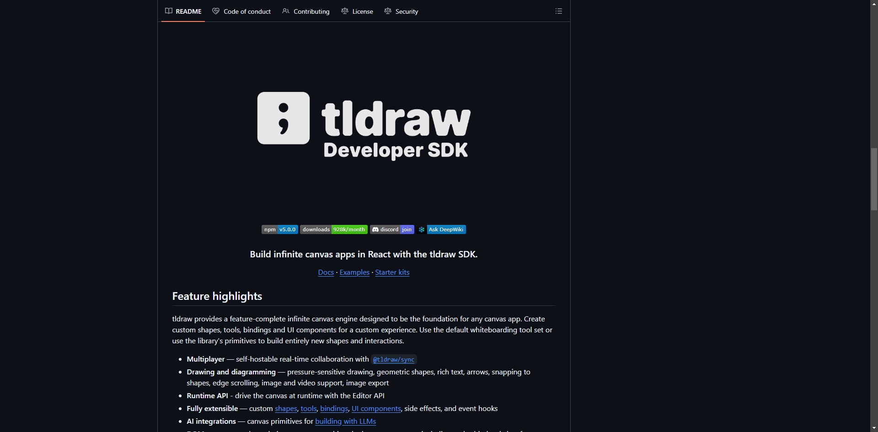
Task: Open the Code of conduct tab
Action: [x=241, y=11]
